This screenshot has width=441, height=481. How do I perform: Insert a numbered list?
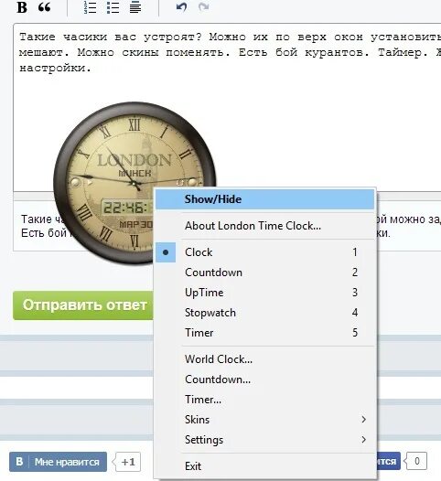pyautogui.click(x=90, y=7)
